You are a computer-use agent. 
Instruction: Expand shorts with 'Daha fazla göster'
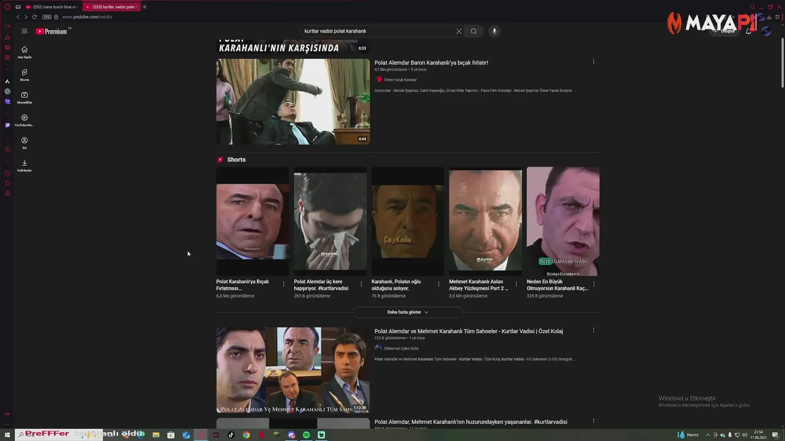tap(408, 312)
